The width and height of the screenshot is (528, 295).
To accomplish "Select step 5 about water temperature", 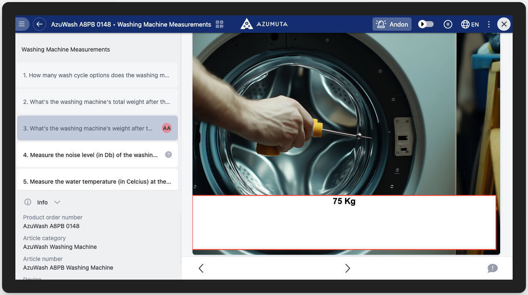I will [x=97, y=181].
